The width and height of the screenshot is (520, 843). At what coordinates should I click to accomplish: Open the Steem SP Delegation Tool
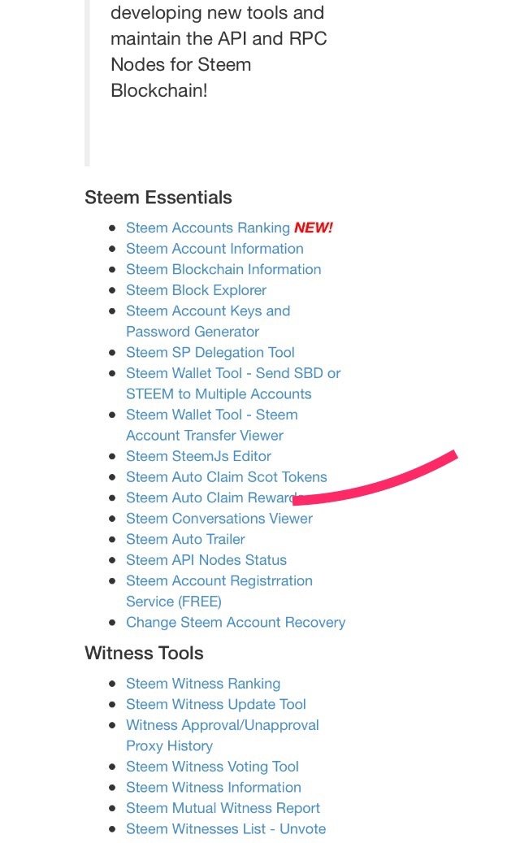pyautogui.click(x=210, y=353)
